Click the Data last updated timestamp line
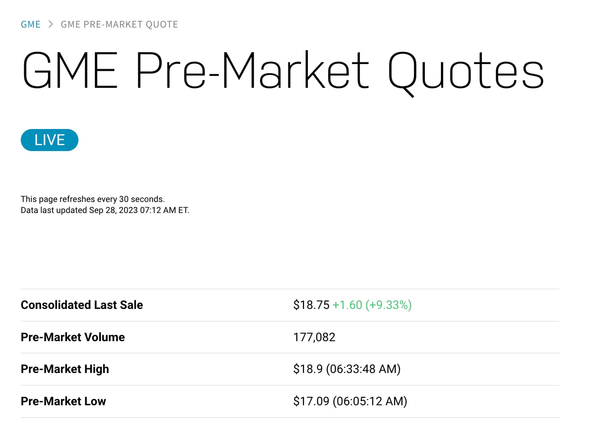Viewport: 589px width, 446px height. click(105, 210)
